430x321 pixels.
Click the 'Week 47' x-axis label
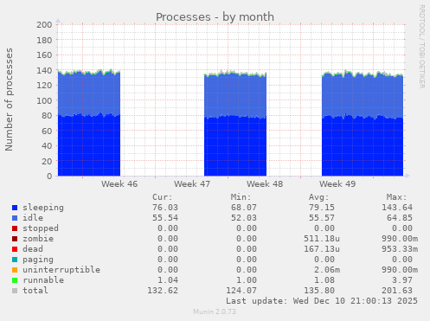coord(192,184)
